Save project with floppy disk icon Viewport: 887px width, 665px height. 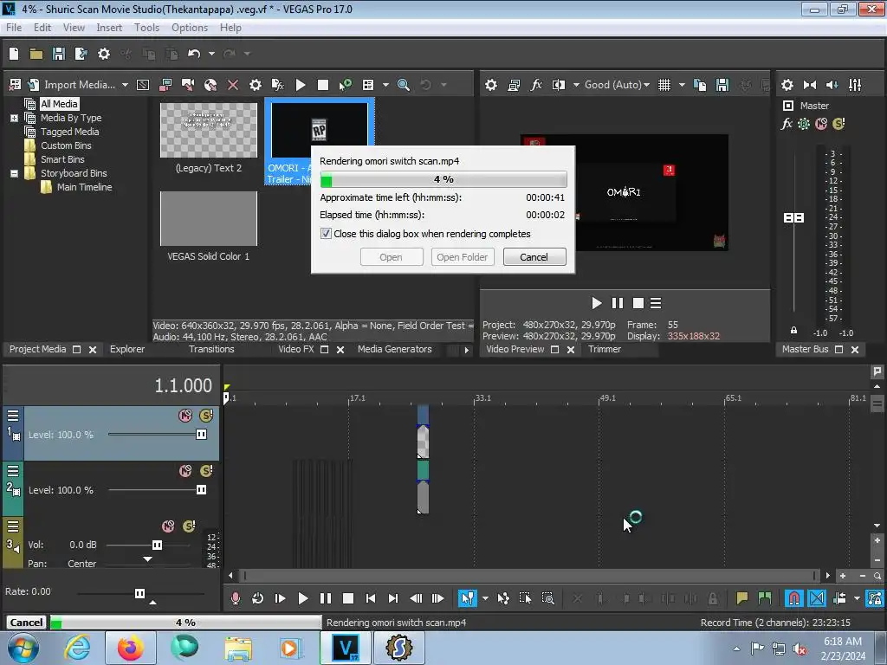pos(58,54)
